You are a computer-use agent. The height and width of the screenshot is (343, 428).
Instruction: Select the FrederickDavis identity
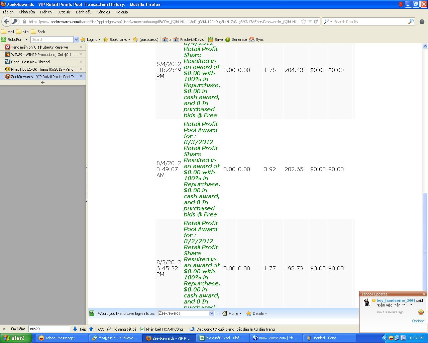point(189,40)
